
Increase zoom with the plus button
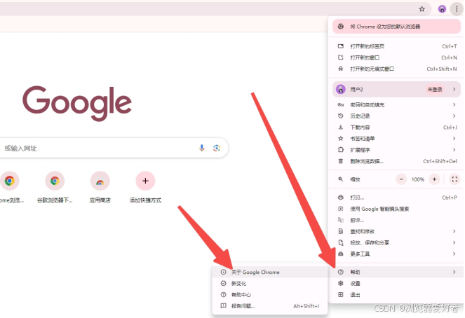[x=434, y=179]
